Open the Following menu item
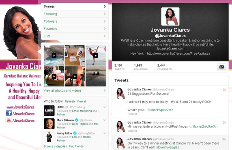232x150 pixels. pyautogui.click(x=75, y=14)
